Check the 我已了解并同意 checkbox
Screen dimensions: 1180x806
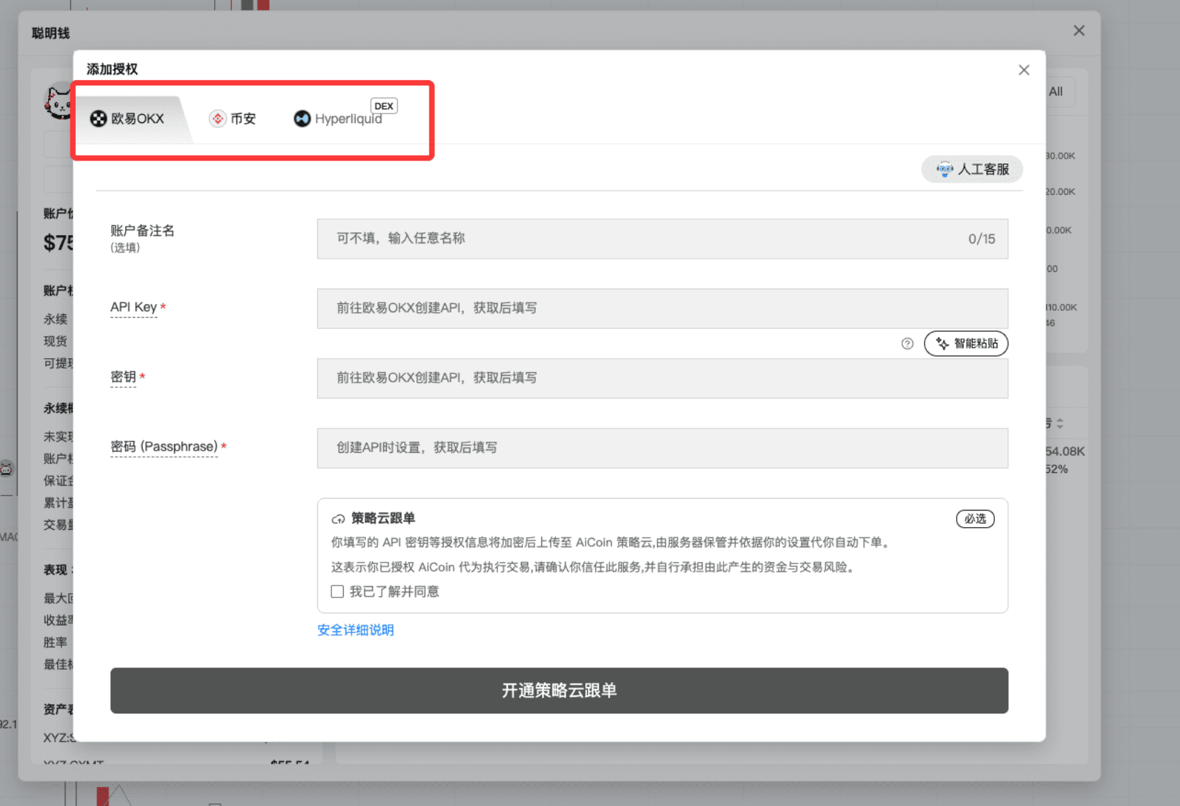pos(337,592)
